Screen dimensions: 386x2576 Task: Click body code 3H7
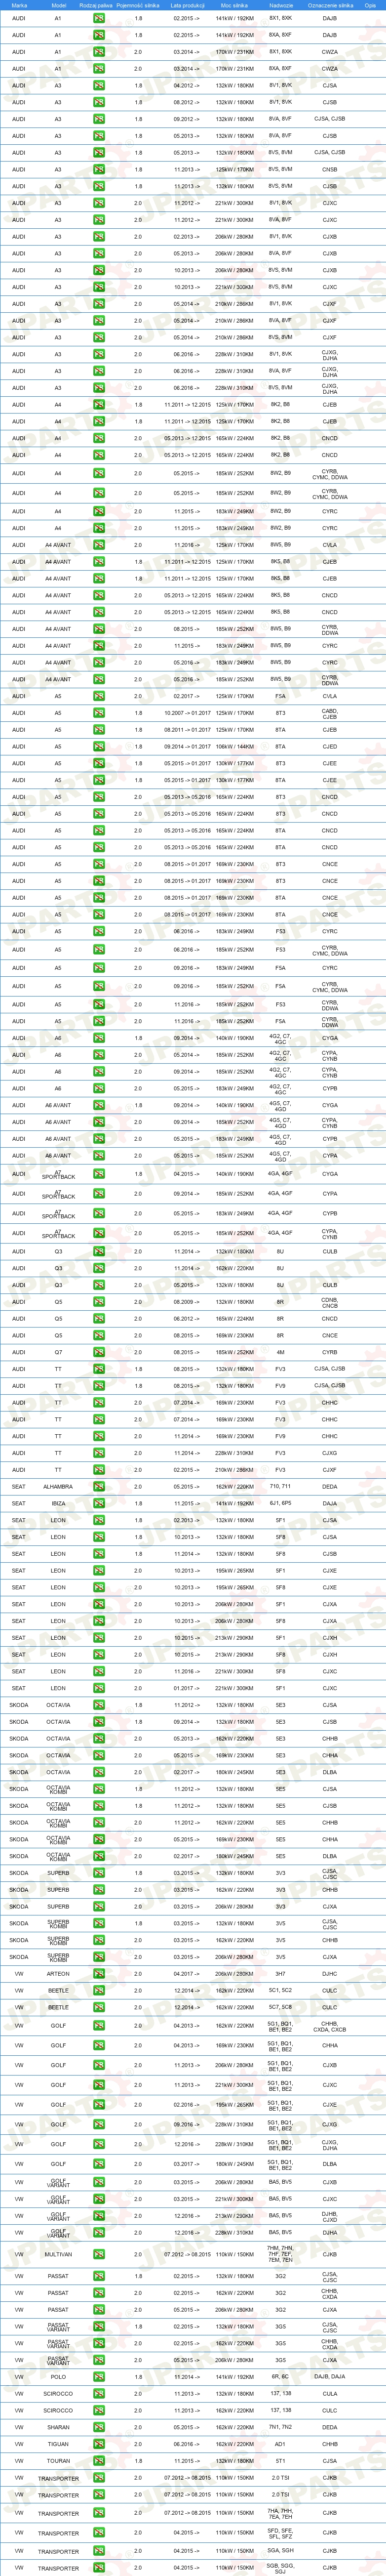pos(281,1974)
